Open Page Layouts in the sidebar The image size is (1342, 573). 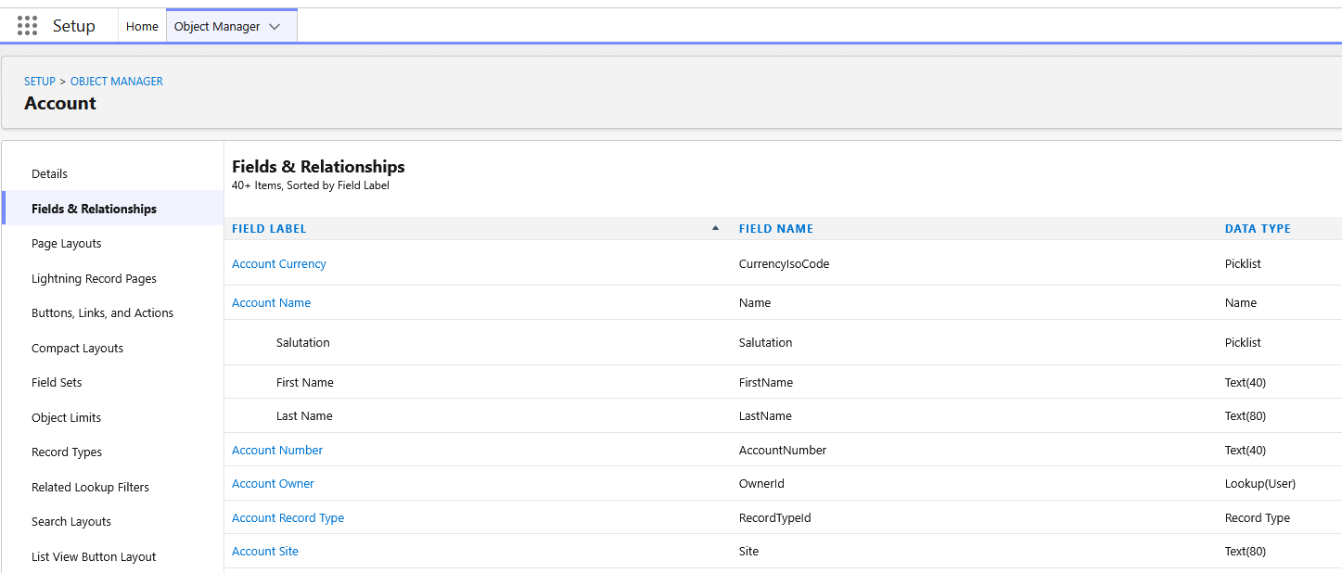pyautogui.click(x=67, y=244)
